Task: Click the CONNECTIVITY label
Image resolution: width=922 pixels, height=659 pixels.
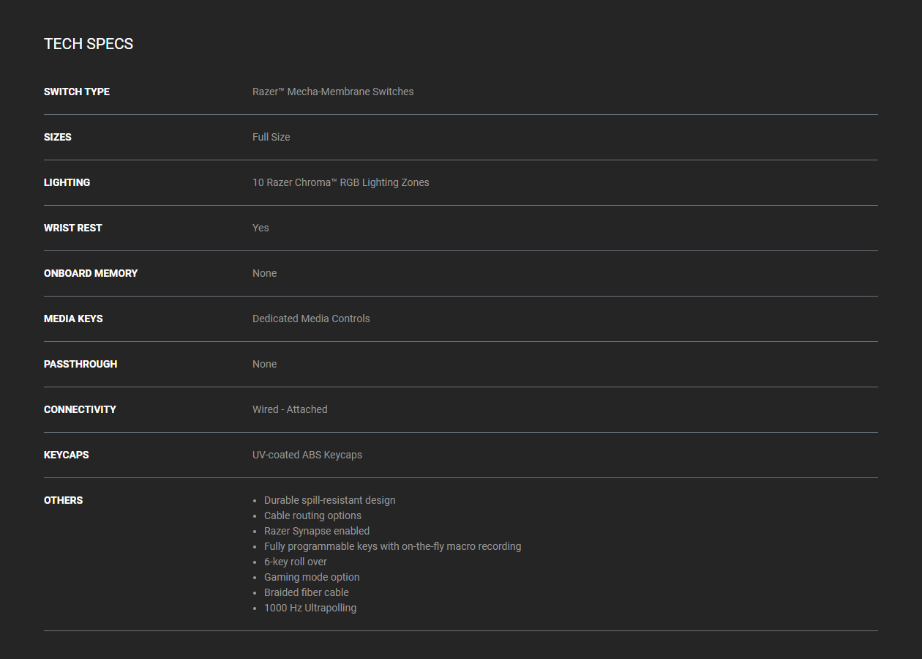Action: click(x=80, y=409)
